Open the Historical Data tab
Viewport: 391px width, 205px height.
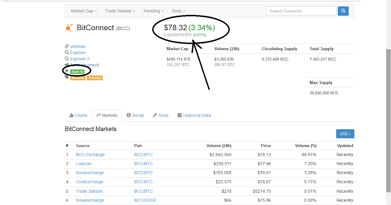tap(194, 115)
